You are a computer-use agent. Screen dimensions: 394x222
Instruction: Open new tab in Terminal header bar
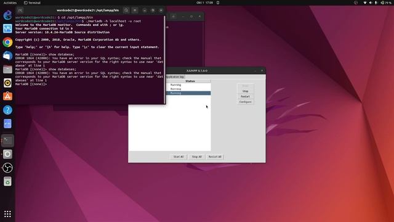click(x=20, y=10)
